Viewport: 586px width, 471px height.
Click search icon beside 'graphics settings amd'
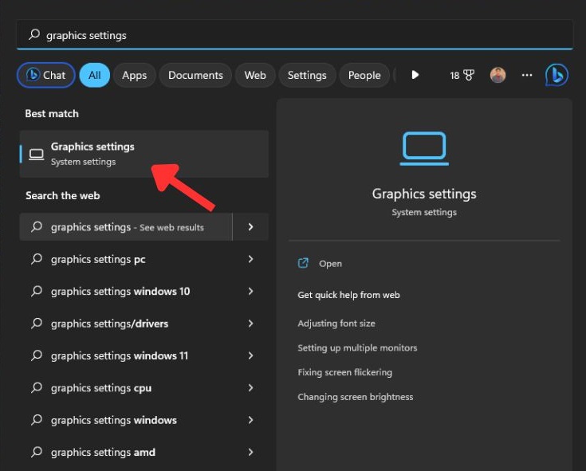[37, 451]
